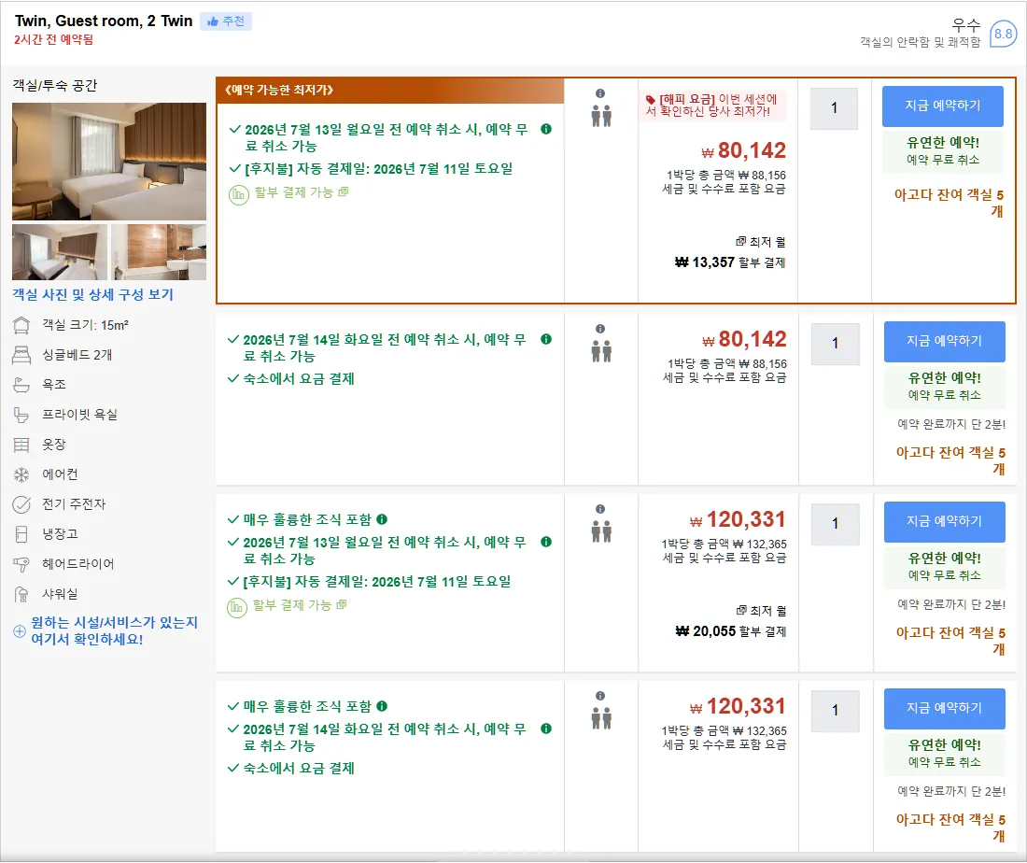Image resolution: width=1027 pixels, height=863 pixels.
Task: Click breakfast info icon in ₩120,331 July 13 offer
Action: coord(382,519)
